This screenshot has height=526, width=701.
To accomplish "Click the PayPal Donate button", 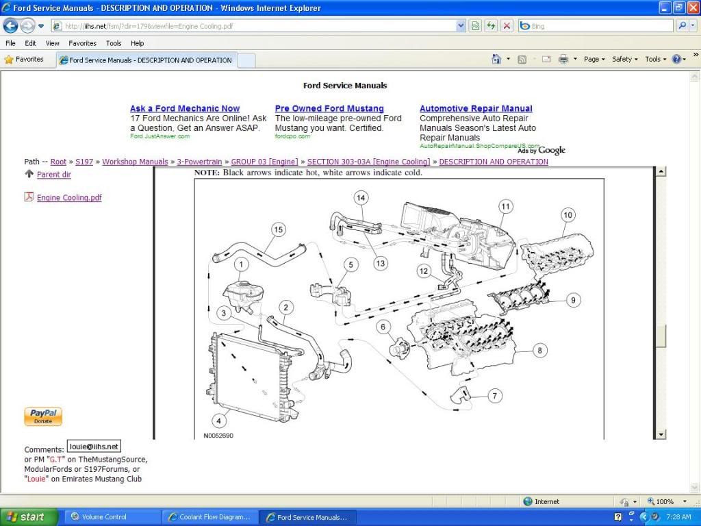I will tap(43, 416).
